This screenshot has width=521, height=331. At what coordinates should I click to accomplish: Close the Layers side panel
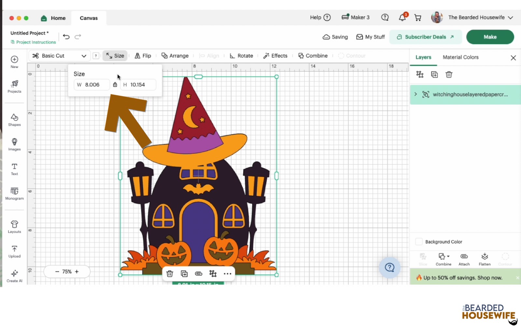click(514, 58)
